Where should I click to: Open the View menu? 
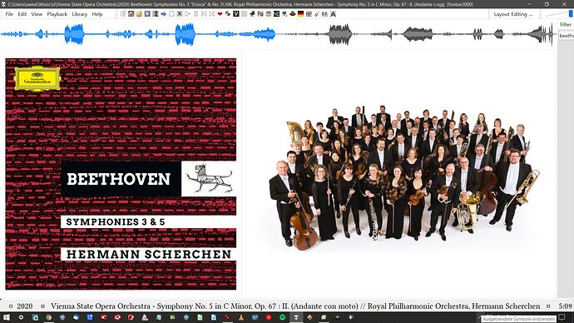click(x=37, y=14)
